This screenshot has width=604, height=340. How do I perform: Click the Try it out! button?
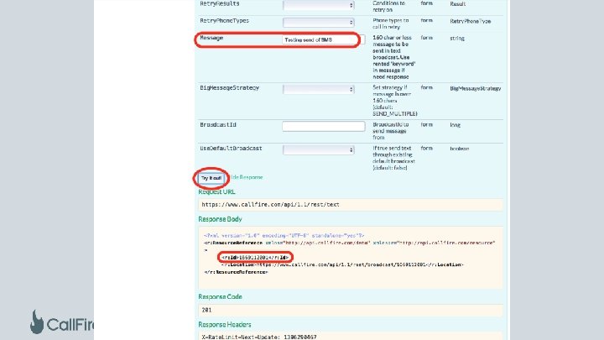click(x=211, y=178)
